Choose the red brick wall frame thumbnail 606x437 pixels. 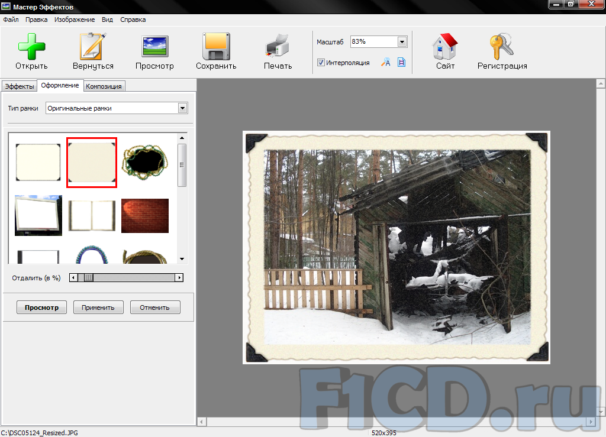[145, 216]
